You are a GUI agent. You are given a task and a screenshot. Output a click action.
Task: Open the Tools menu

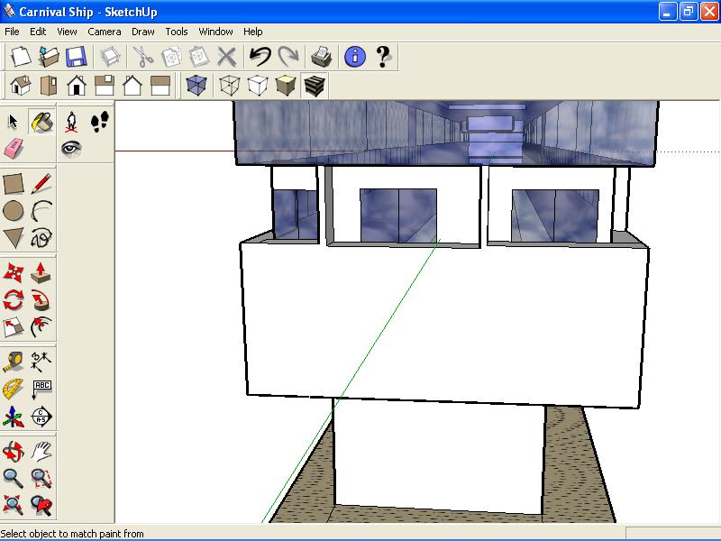point(177,32)
